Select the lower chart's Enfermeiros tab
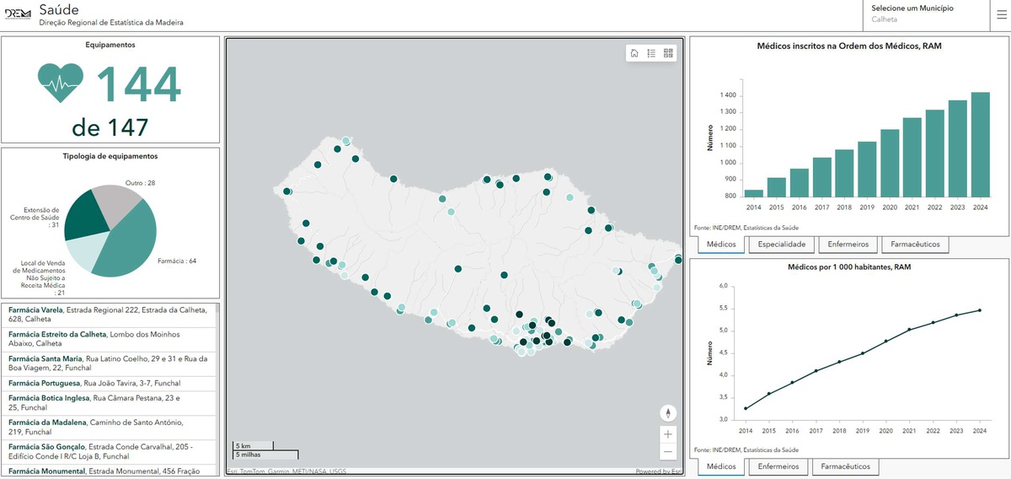The height and width of the screenshot is (479, 1011). pyautogui.click(x=778, y=466)
